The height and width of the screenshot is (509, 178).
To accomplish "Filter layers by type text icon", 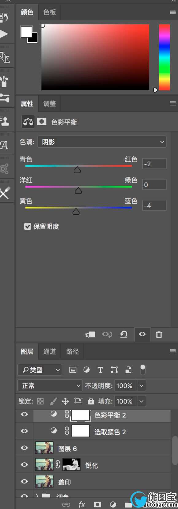I will click(x=100, y=370).
